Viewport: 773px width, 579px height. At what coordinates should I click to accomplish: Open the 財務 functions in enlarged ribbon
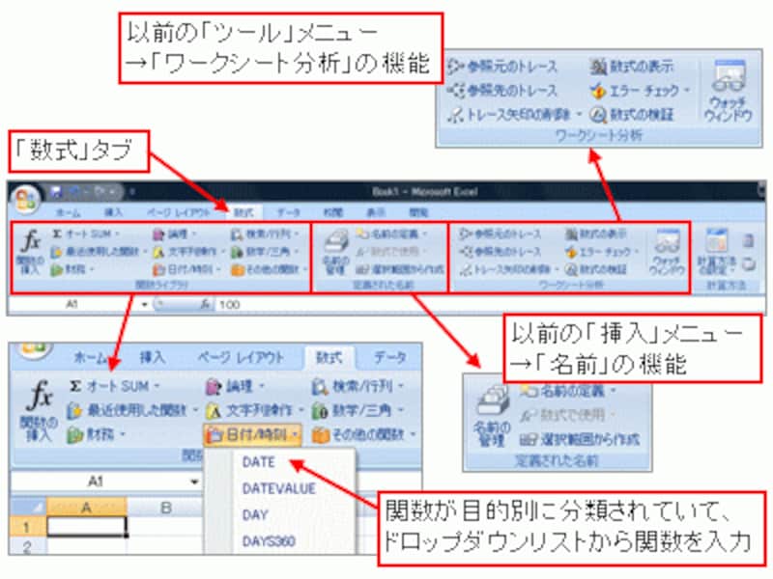click(96, 434)
